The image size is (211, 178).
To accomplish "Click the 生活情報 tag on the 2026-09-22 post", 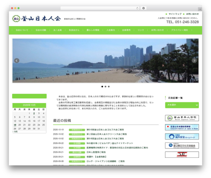I will point(77,143).
